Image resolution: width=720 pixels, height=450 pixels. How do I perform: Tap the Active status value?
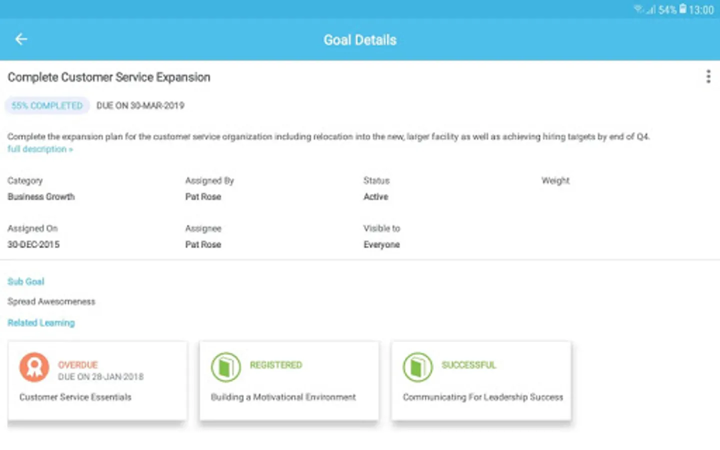375,197
